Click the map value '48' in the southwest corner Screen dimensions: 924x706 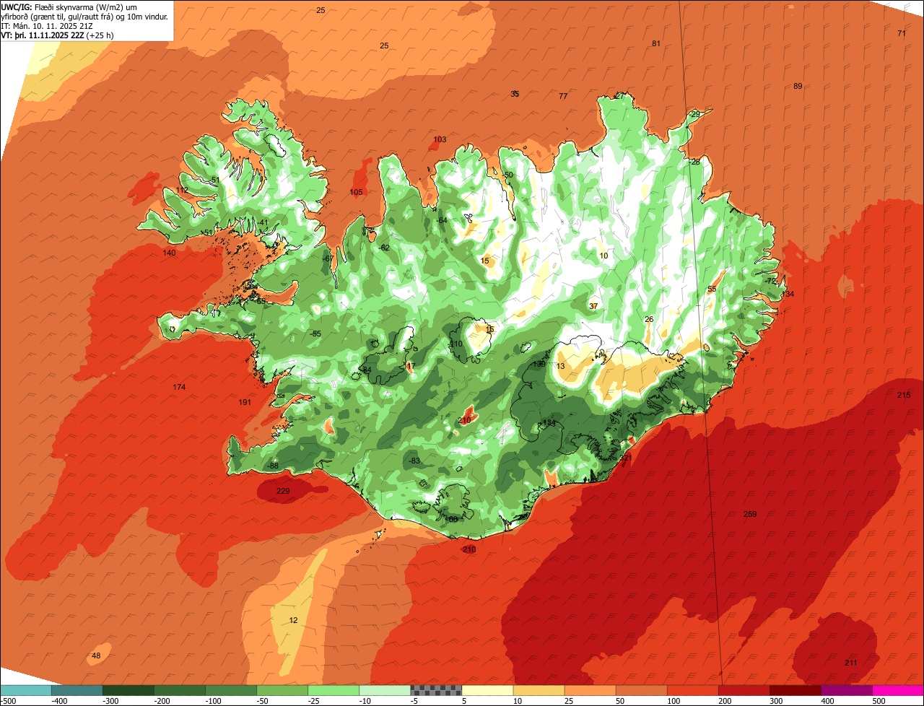(x=97, y=655)
